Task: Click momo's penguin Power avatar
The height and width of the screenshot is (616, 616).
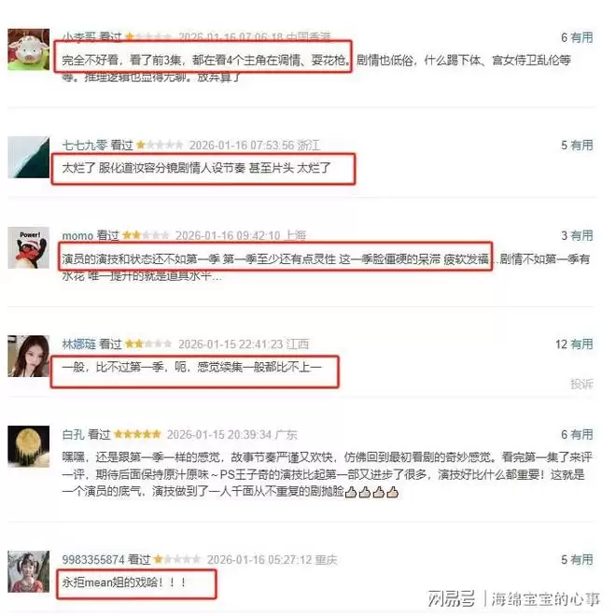Action: click(x=29, y=247)
